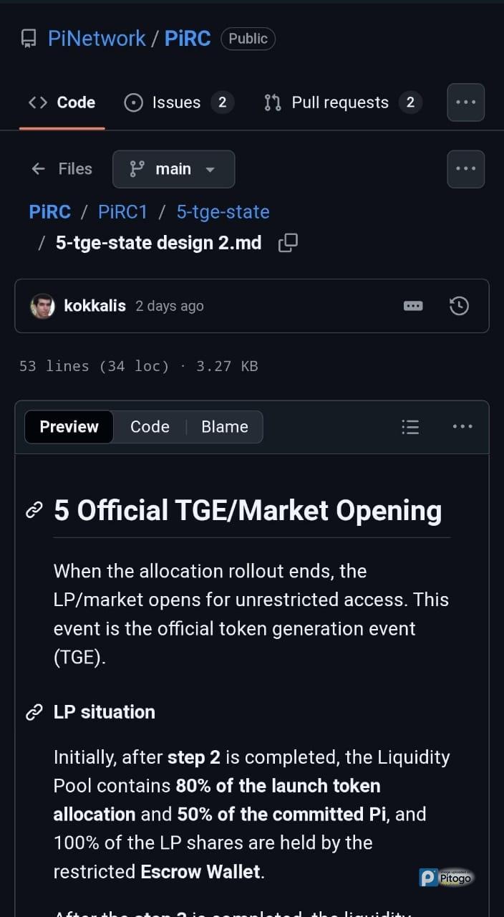Click the Pitogo watermark logo
This screenshot has height=917, width=504.
click(447, 878)
